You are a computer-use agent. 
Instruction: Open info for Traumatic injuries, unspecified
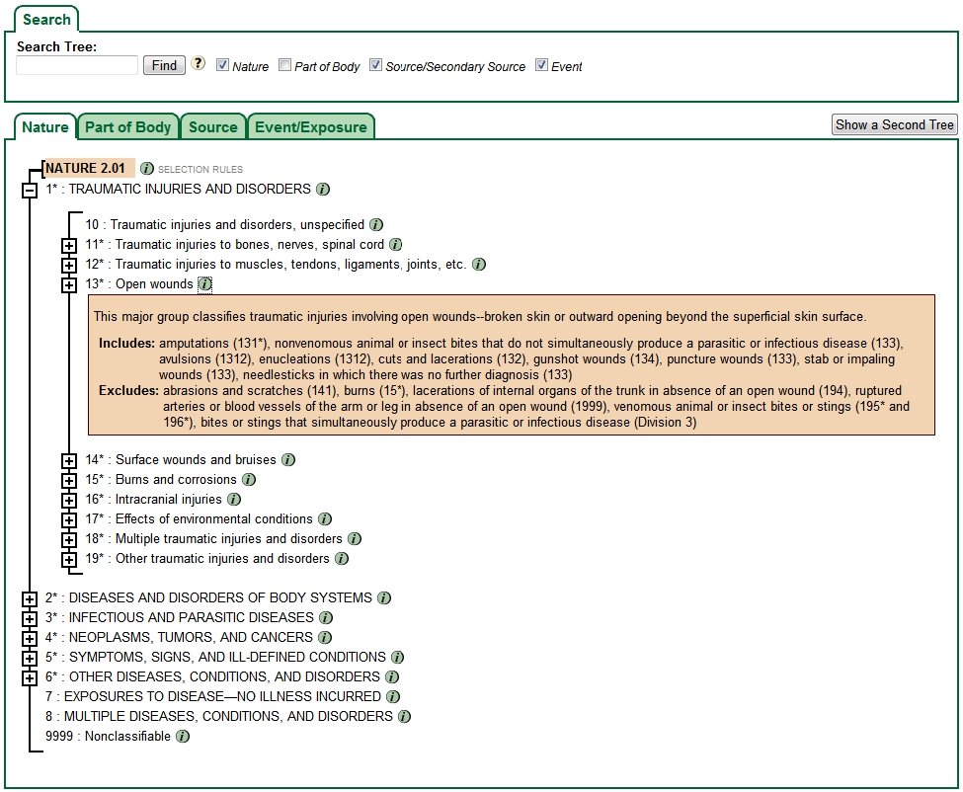(x=374, y=224)
